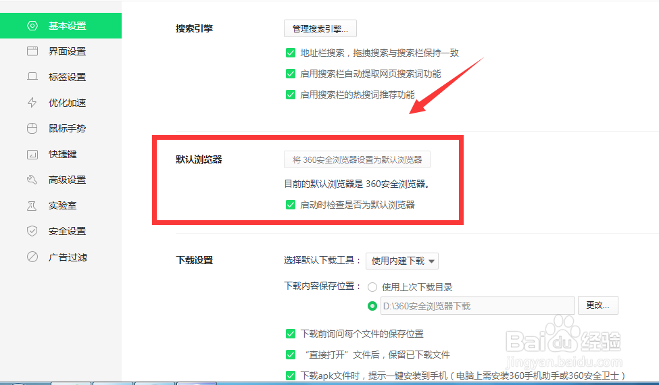
Task: Click the D:\360安全浏览器下载 path field
Action: point(477,306)
